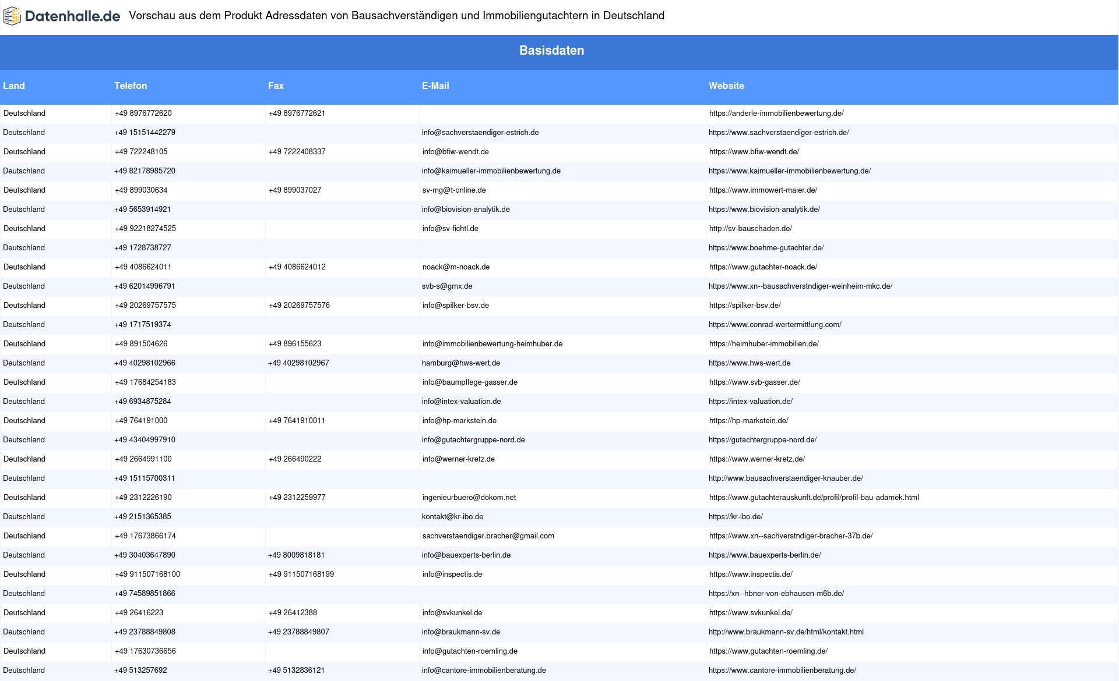Click email ingenieurbuero@dokom.net

click(x=469, y=498)
